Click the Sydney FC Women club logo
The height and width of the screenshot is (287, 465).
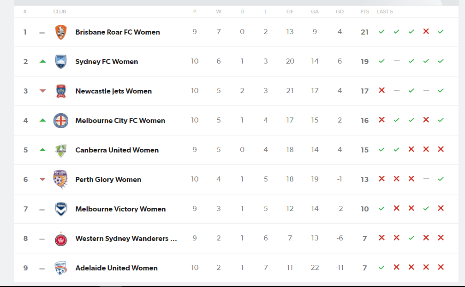coord(61,62)
